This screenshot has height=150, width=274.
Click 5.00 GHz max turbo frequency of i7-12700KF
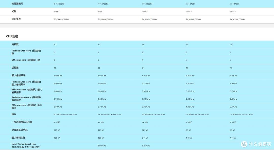[102, 76]
